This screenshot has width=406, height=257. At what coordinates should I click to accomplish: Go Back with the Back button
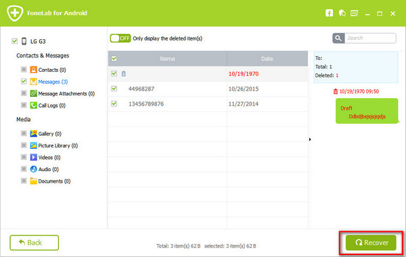[x=35, y=243]
